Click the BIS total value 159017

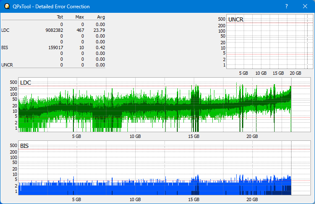[56, 47]
